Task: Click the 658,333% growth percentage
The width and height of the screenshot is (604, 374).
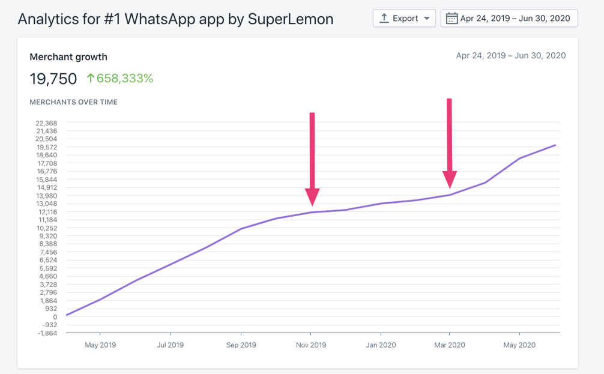Action: coord(125,78)
